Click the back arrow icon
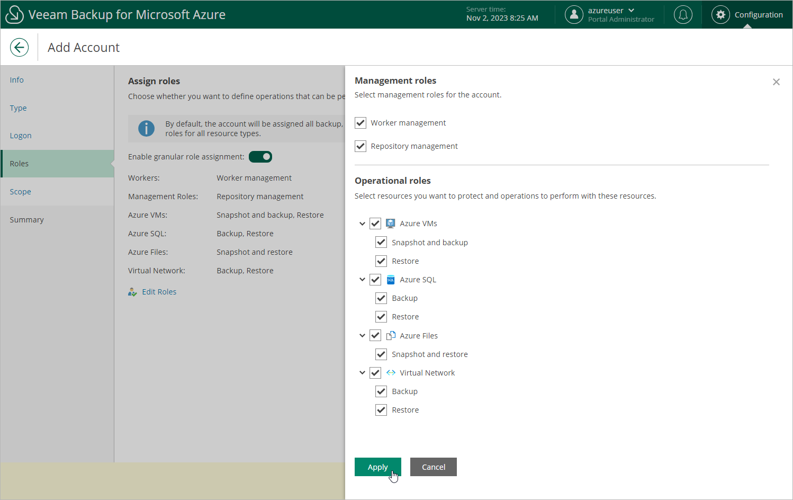This screenshot has height=500, width=793. pyautogui.click(x=19, y=47)
